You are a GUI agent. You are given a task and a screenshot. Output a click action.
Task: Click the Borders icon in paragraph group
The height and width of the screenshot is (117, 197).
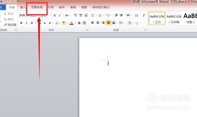[x=137, y=23]
